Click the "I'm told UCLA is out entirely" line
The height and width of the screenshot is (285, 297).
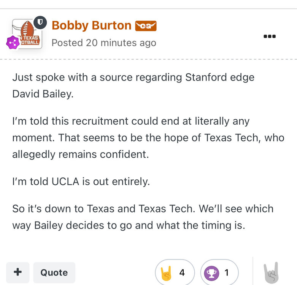coord(81,182)
